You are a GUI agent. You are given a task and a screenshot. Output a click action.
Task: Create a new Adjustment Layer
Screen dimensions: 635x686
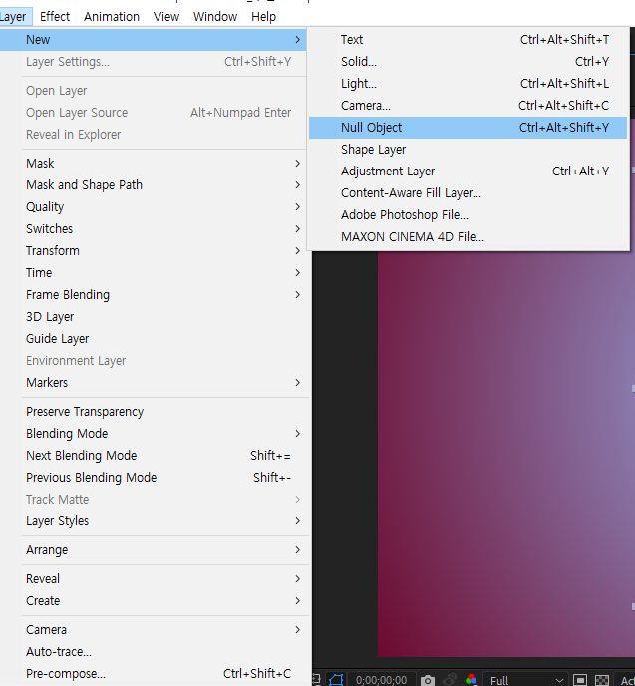pos(468,171)
